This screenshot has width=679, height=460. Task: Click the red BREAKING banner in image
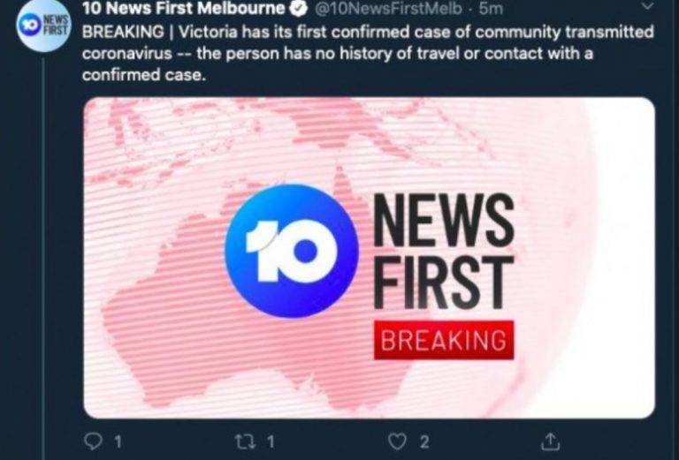click(444, 340)
